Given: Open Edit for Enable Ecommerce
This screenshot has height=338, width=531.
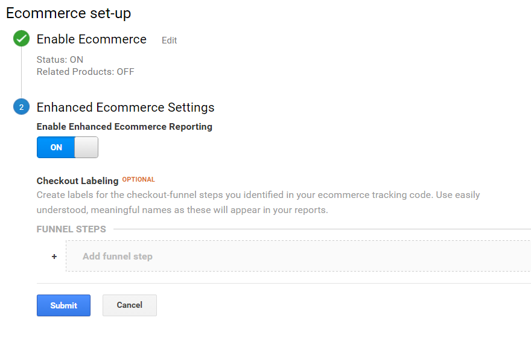Looking at the screenshot, I should tap(169, 40).
